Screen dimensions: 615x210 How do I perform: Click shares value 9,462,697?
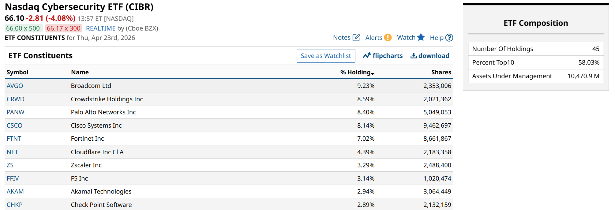pyautogui.click(x=437, y=125)
